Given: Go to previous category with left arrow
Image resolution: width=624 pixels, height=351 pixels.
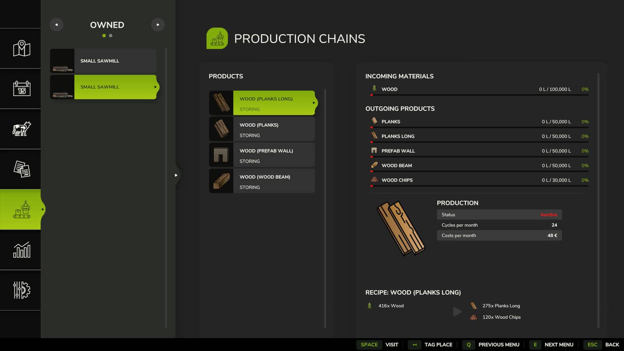Looking at the screenshot, I should (x=57, y=25).
